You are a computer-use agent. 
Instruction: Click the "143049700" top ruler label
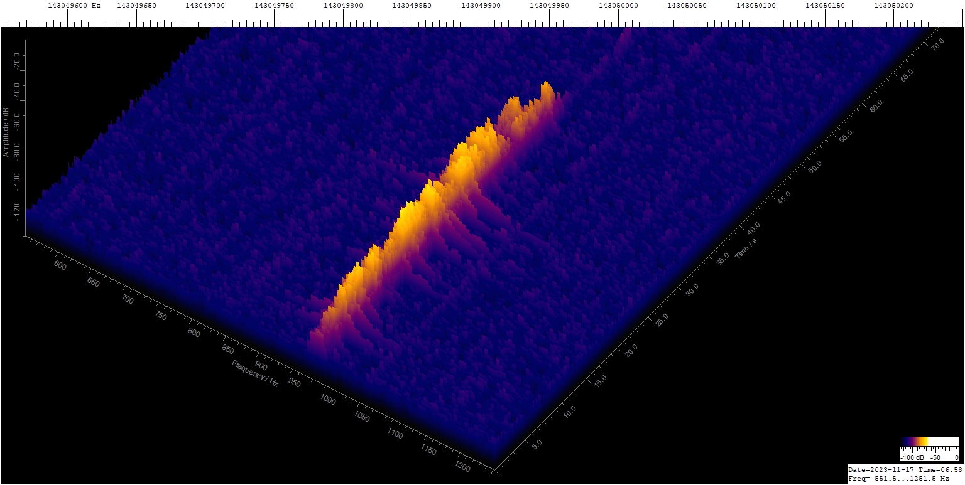click(205, 5)
